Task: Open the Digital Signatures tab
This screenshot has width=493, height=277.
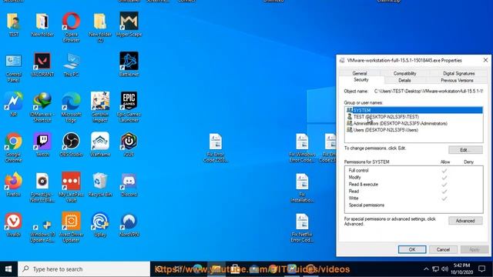Action: tap(459, 73)
